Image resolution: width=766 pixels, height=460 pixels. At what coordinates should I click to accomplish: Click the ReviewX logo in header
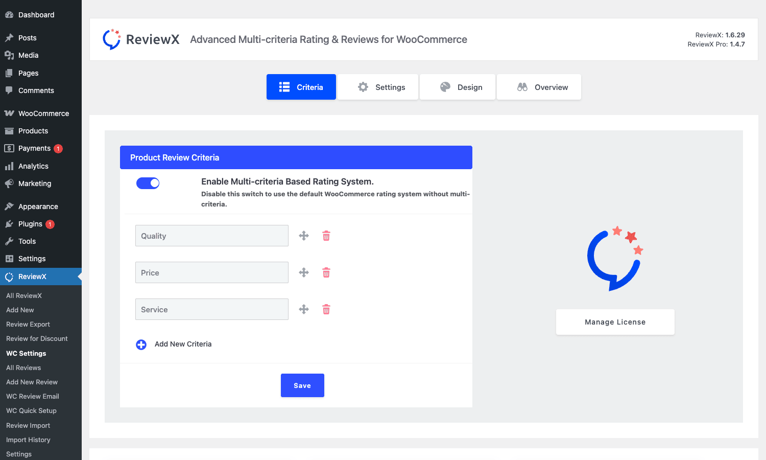(141, 39)
